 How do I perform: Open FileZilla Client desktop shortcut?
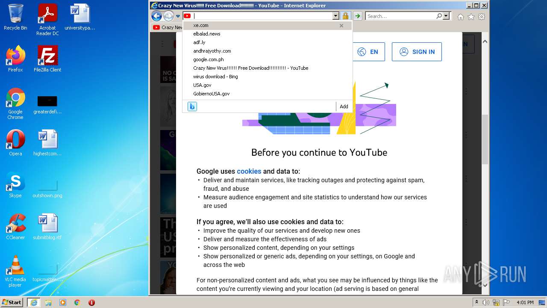coord(47,59)
